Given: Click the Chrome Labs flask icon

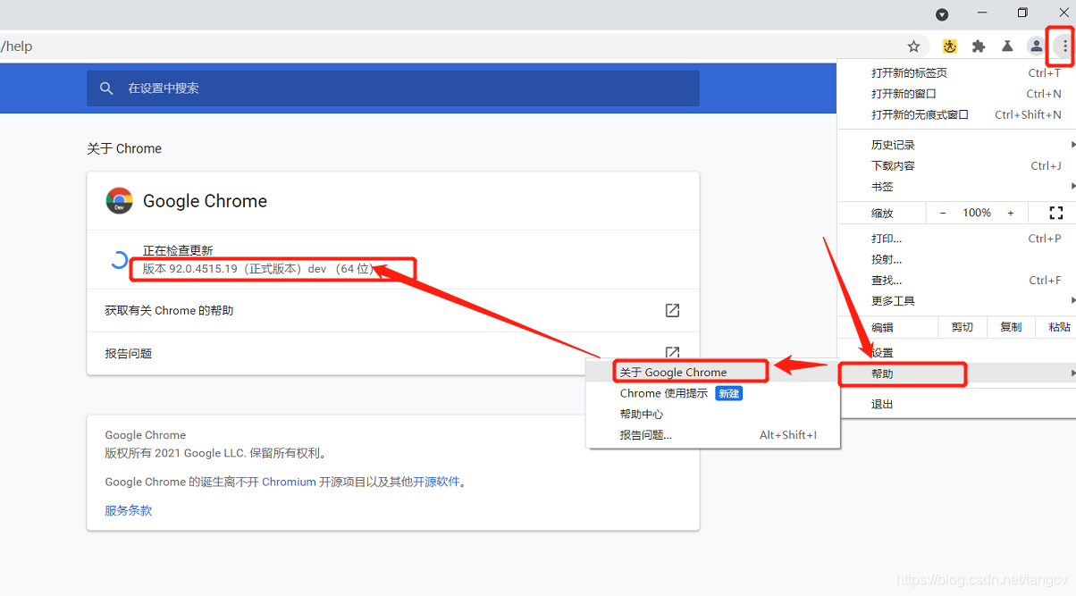Looking at the screenshot, I should pyautogui.click(x=1007, y=46).
